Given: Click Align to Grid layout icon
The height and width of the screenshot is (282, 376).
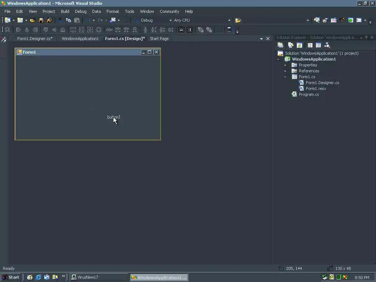Looking at the screenshot, I should coord(7,30).
